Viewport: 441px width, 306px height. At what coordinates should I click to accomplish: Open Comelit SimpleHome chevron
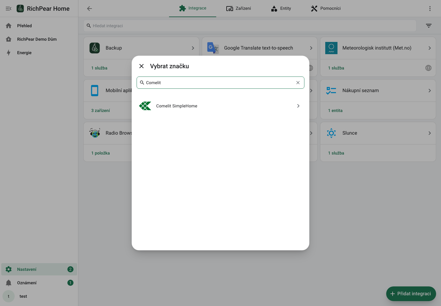298,106
